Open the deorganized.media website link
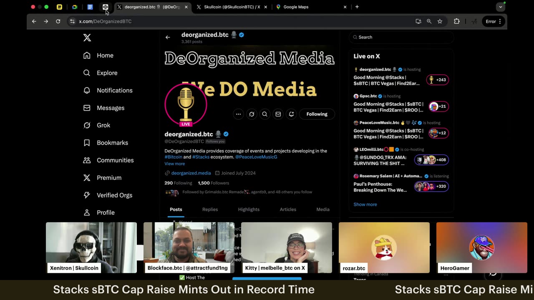 tap(191, 173)
